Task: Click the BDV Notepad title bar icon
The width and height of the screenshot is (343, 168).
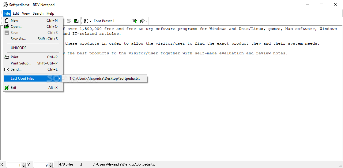Action: [5, 5]
